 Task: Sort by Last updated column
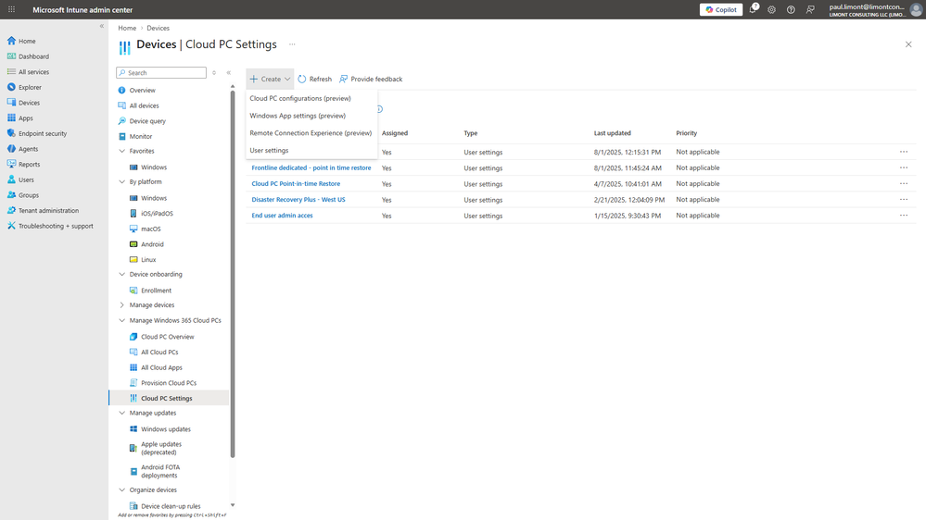(613, 132)
